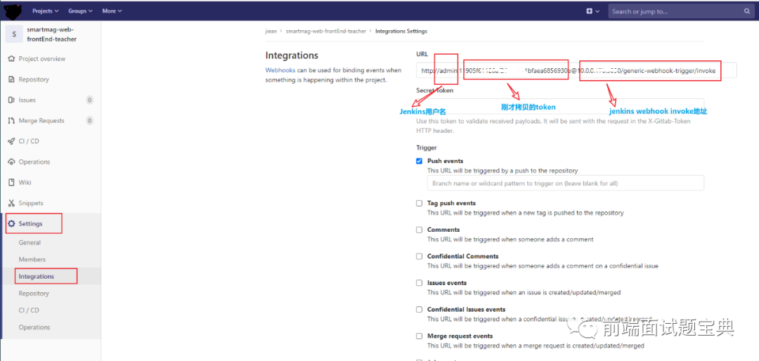This screenshot has width=759, height=361.
Task: Open the plus new item dropdown
Action: [x=593, y=11]
